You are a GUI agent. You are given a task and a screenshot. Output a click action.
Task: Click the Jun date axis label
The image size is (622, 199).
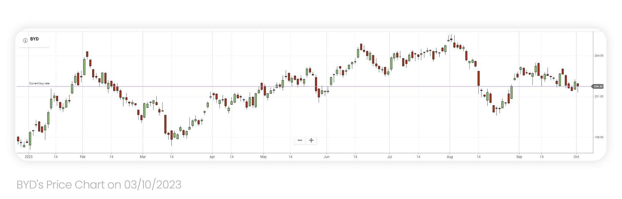click(x=327, y=157)
